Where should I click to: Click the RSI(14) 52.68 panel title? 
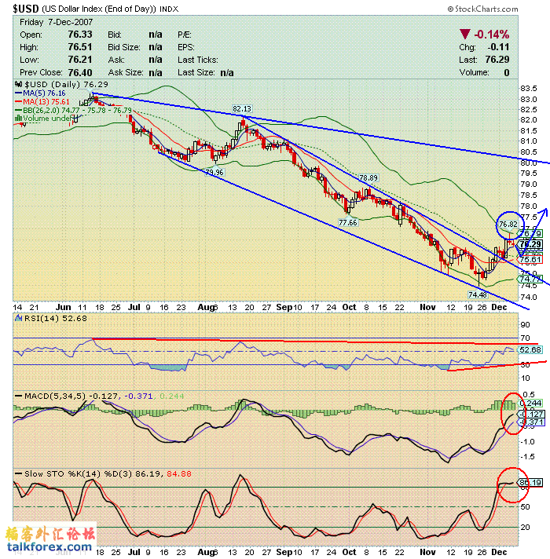(55, 318)
